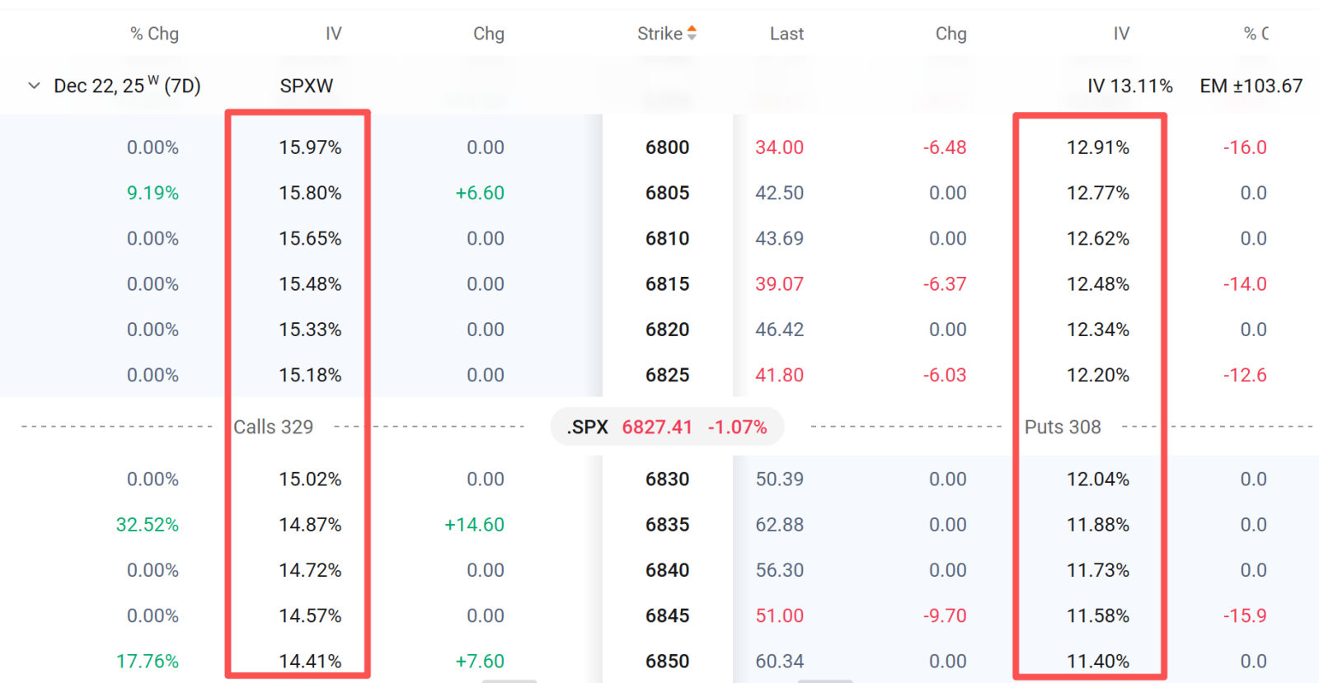Click call percent change 32.52%
This screenshot has width=1319, height=683.
[x=148, y=525]
